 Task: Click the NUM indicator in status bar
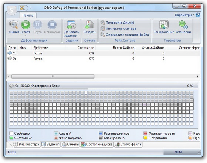178,152
